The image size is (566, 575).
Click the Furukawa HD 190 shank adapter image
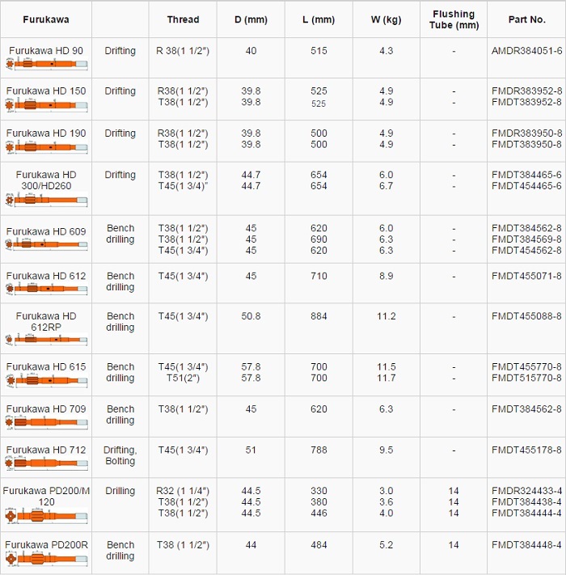coord(47,147)
